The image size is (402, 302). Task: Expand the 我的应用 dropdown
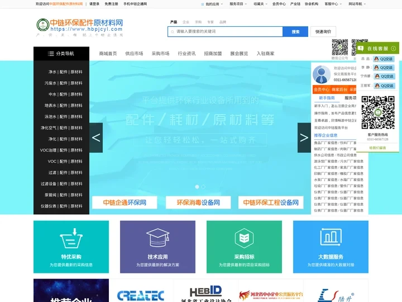(212, 4)
